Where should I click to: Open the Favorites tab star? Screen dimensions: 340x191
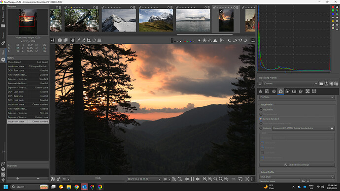(261, 92)
